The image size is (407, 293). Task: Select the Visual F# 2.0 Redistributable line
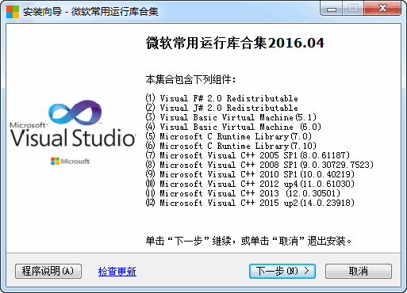point(221,98)
